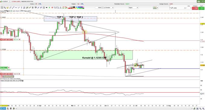
Task: Open the trading account selector dropdown
Action: 178,8
